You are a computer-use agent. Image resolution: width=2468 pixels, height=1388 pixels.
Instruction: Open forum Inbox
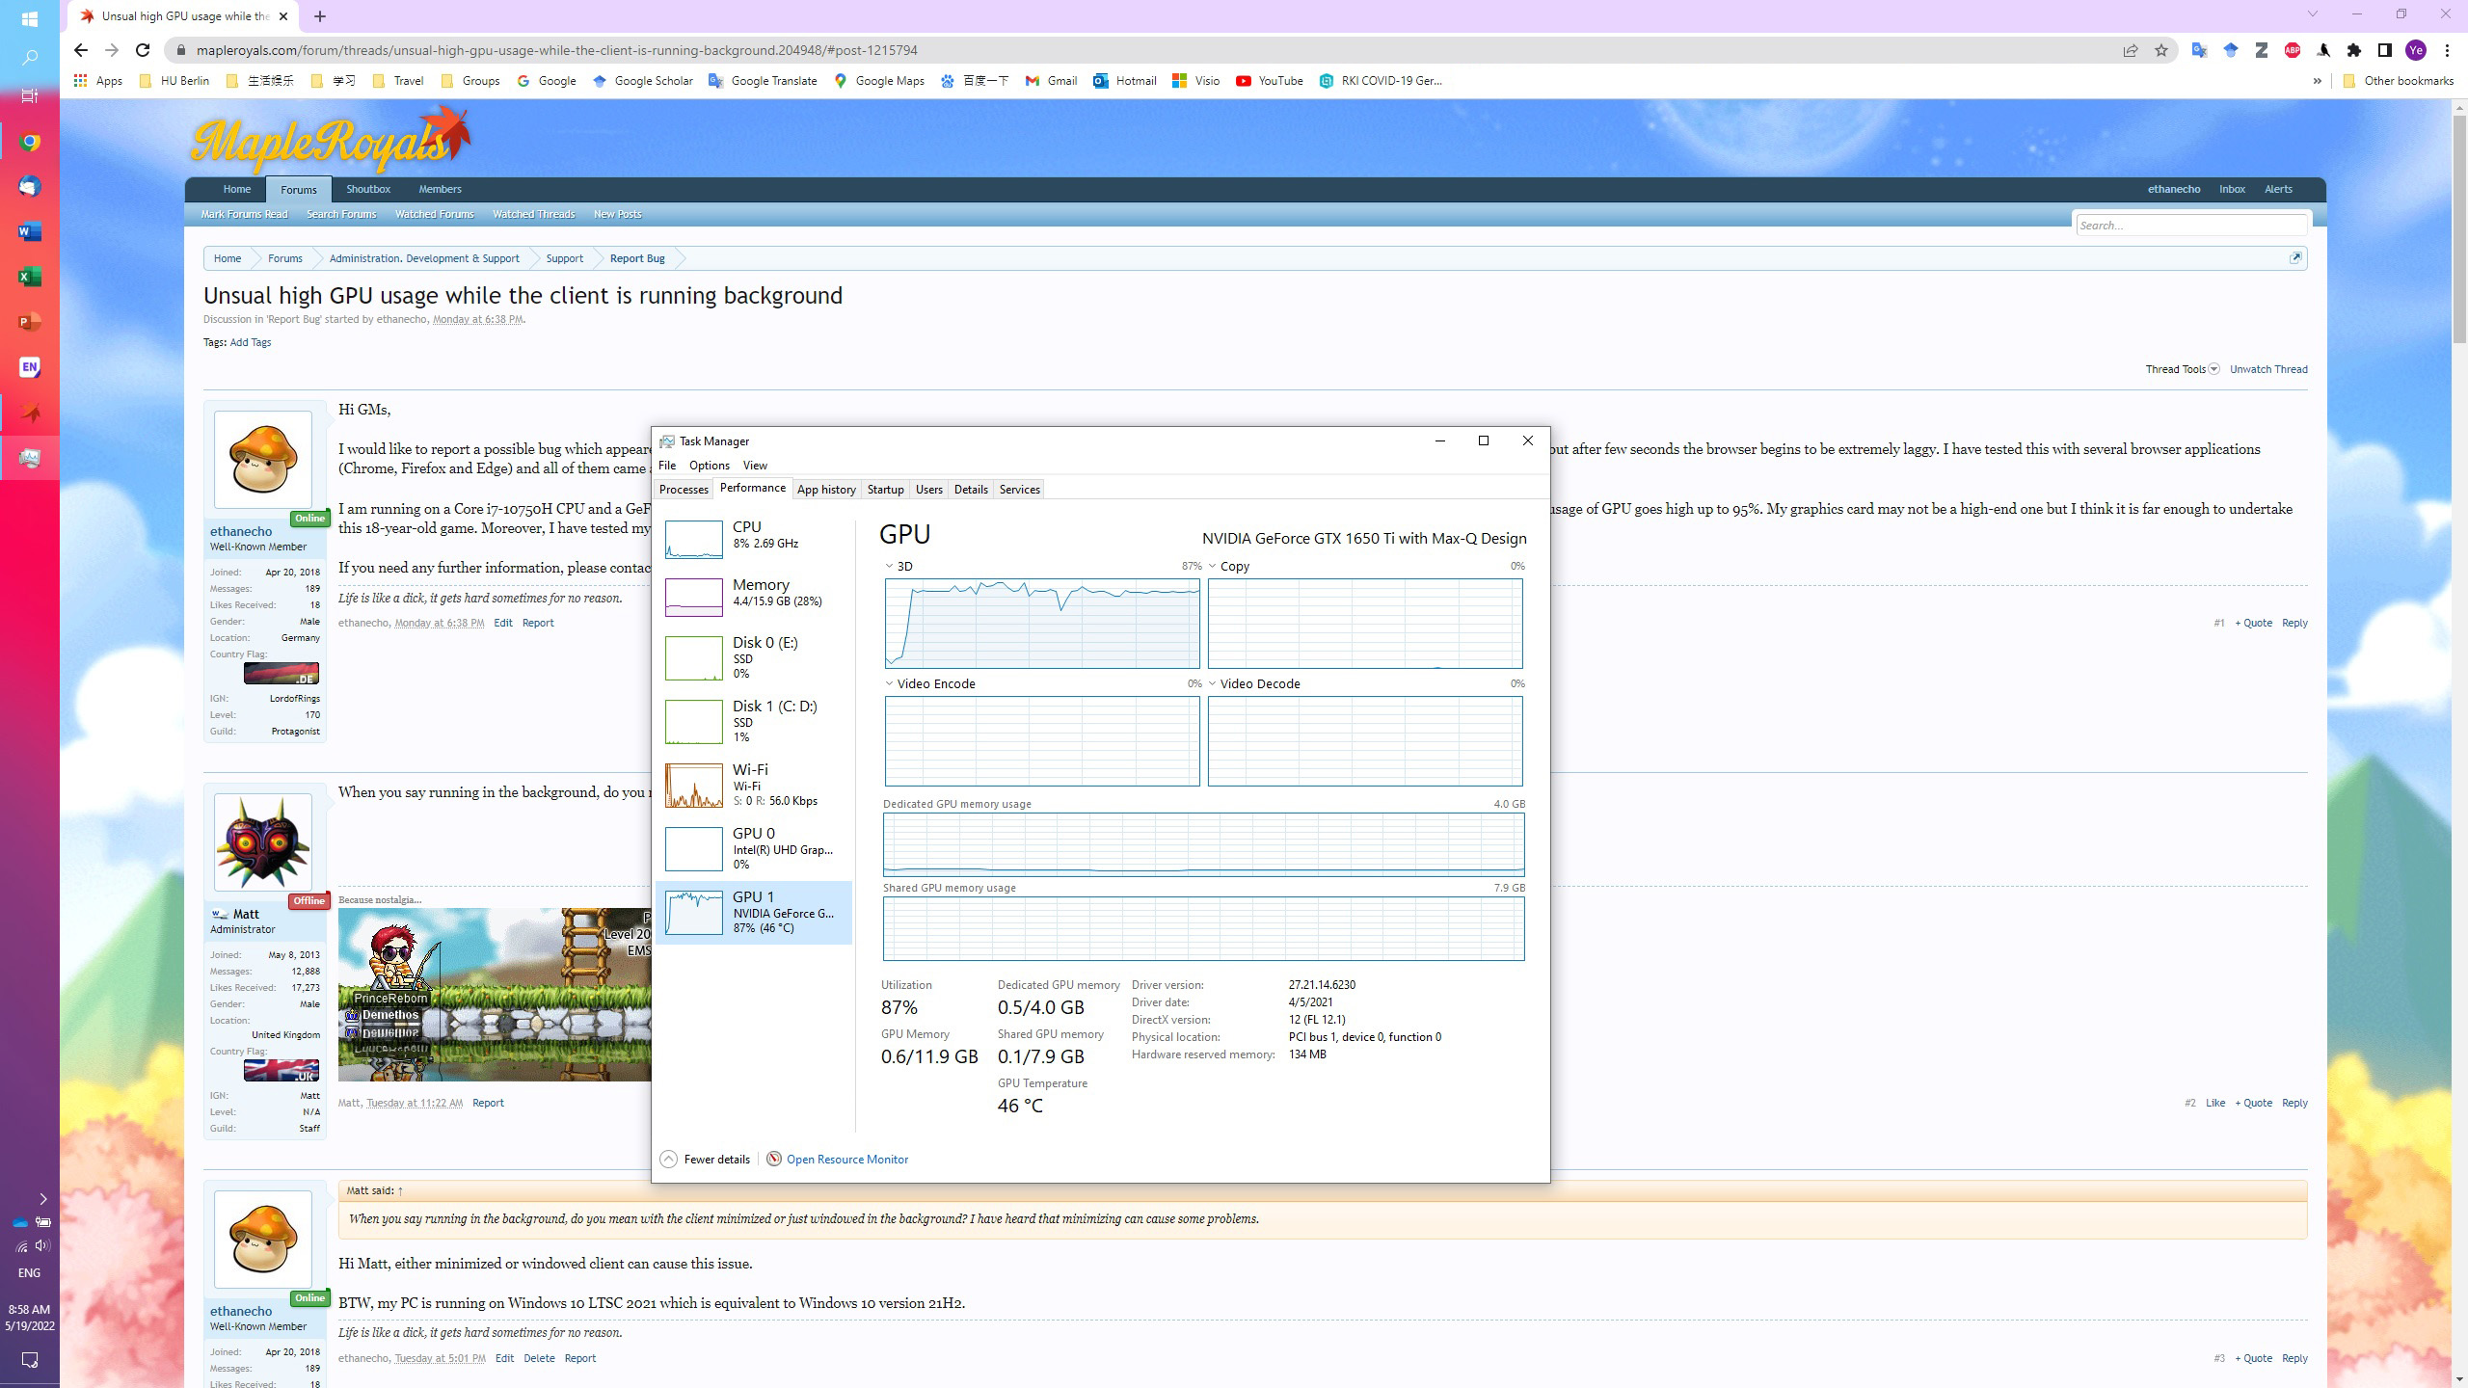tap(2232, 189)
